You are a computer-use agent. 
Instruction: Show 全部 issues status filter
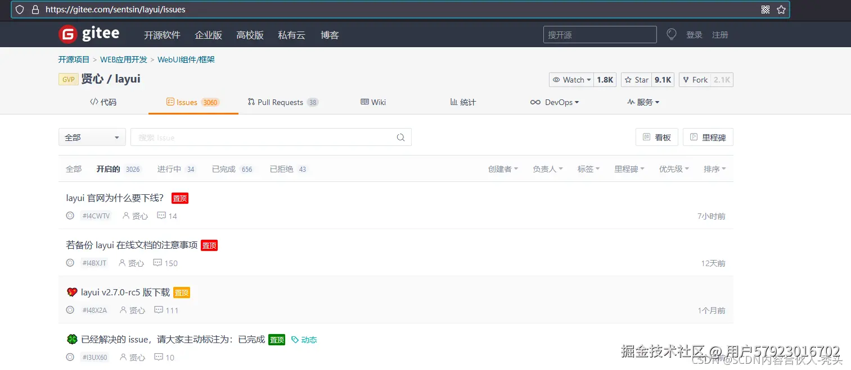click(74, 169)
